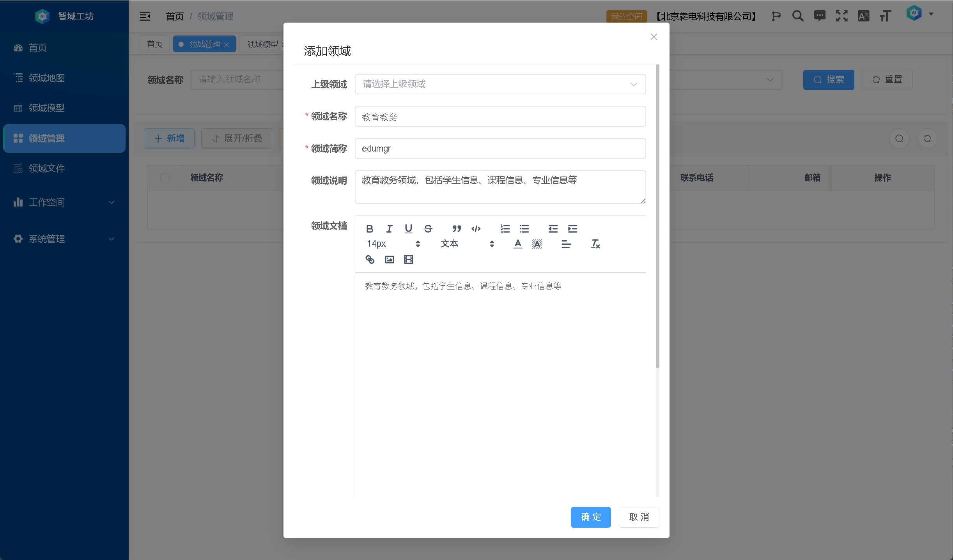This screenshot has height=560, width=953.
Task: Switch to the 领域模型 tab
Action: point(262,44)
